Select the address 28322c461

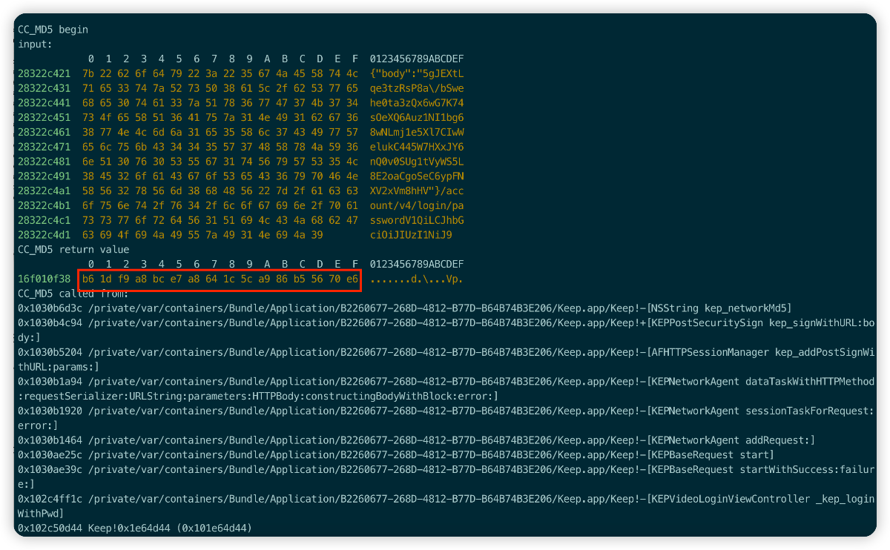(44, 133)
